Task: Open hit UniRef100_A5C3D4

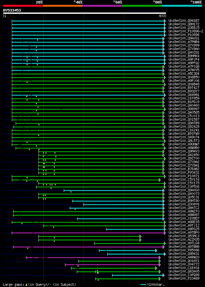Action: point(184,74)
